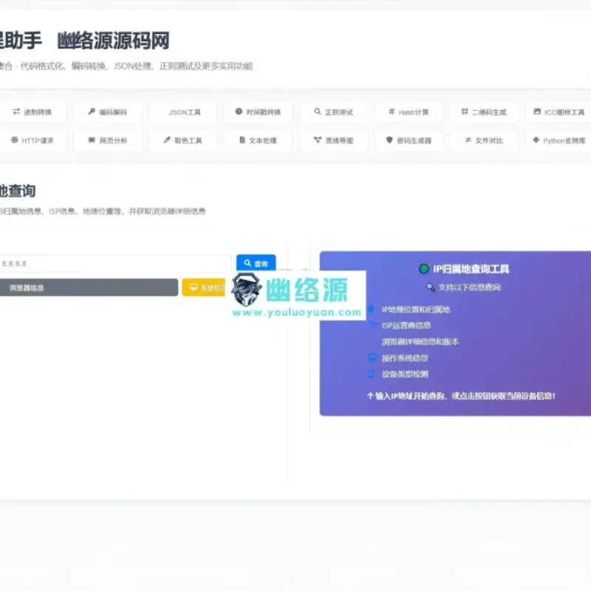Click the magnifier icon beside 支持以下信息查询
This screenshot has width=591, height=591.
pos(431,287)
